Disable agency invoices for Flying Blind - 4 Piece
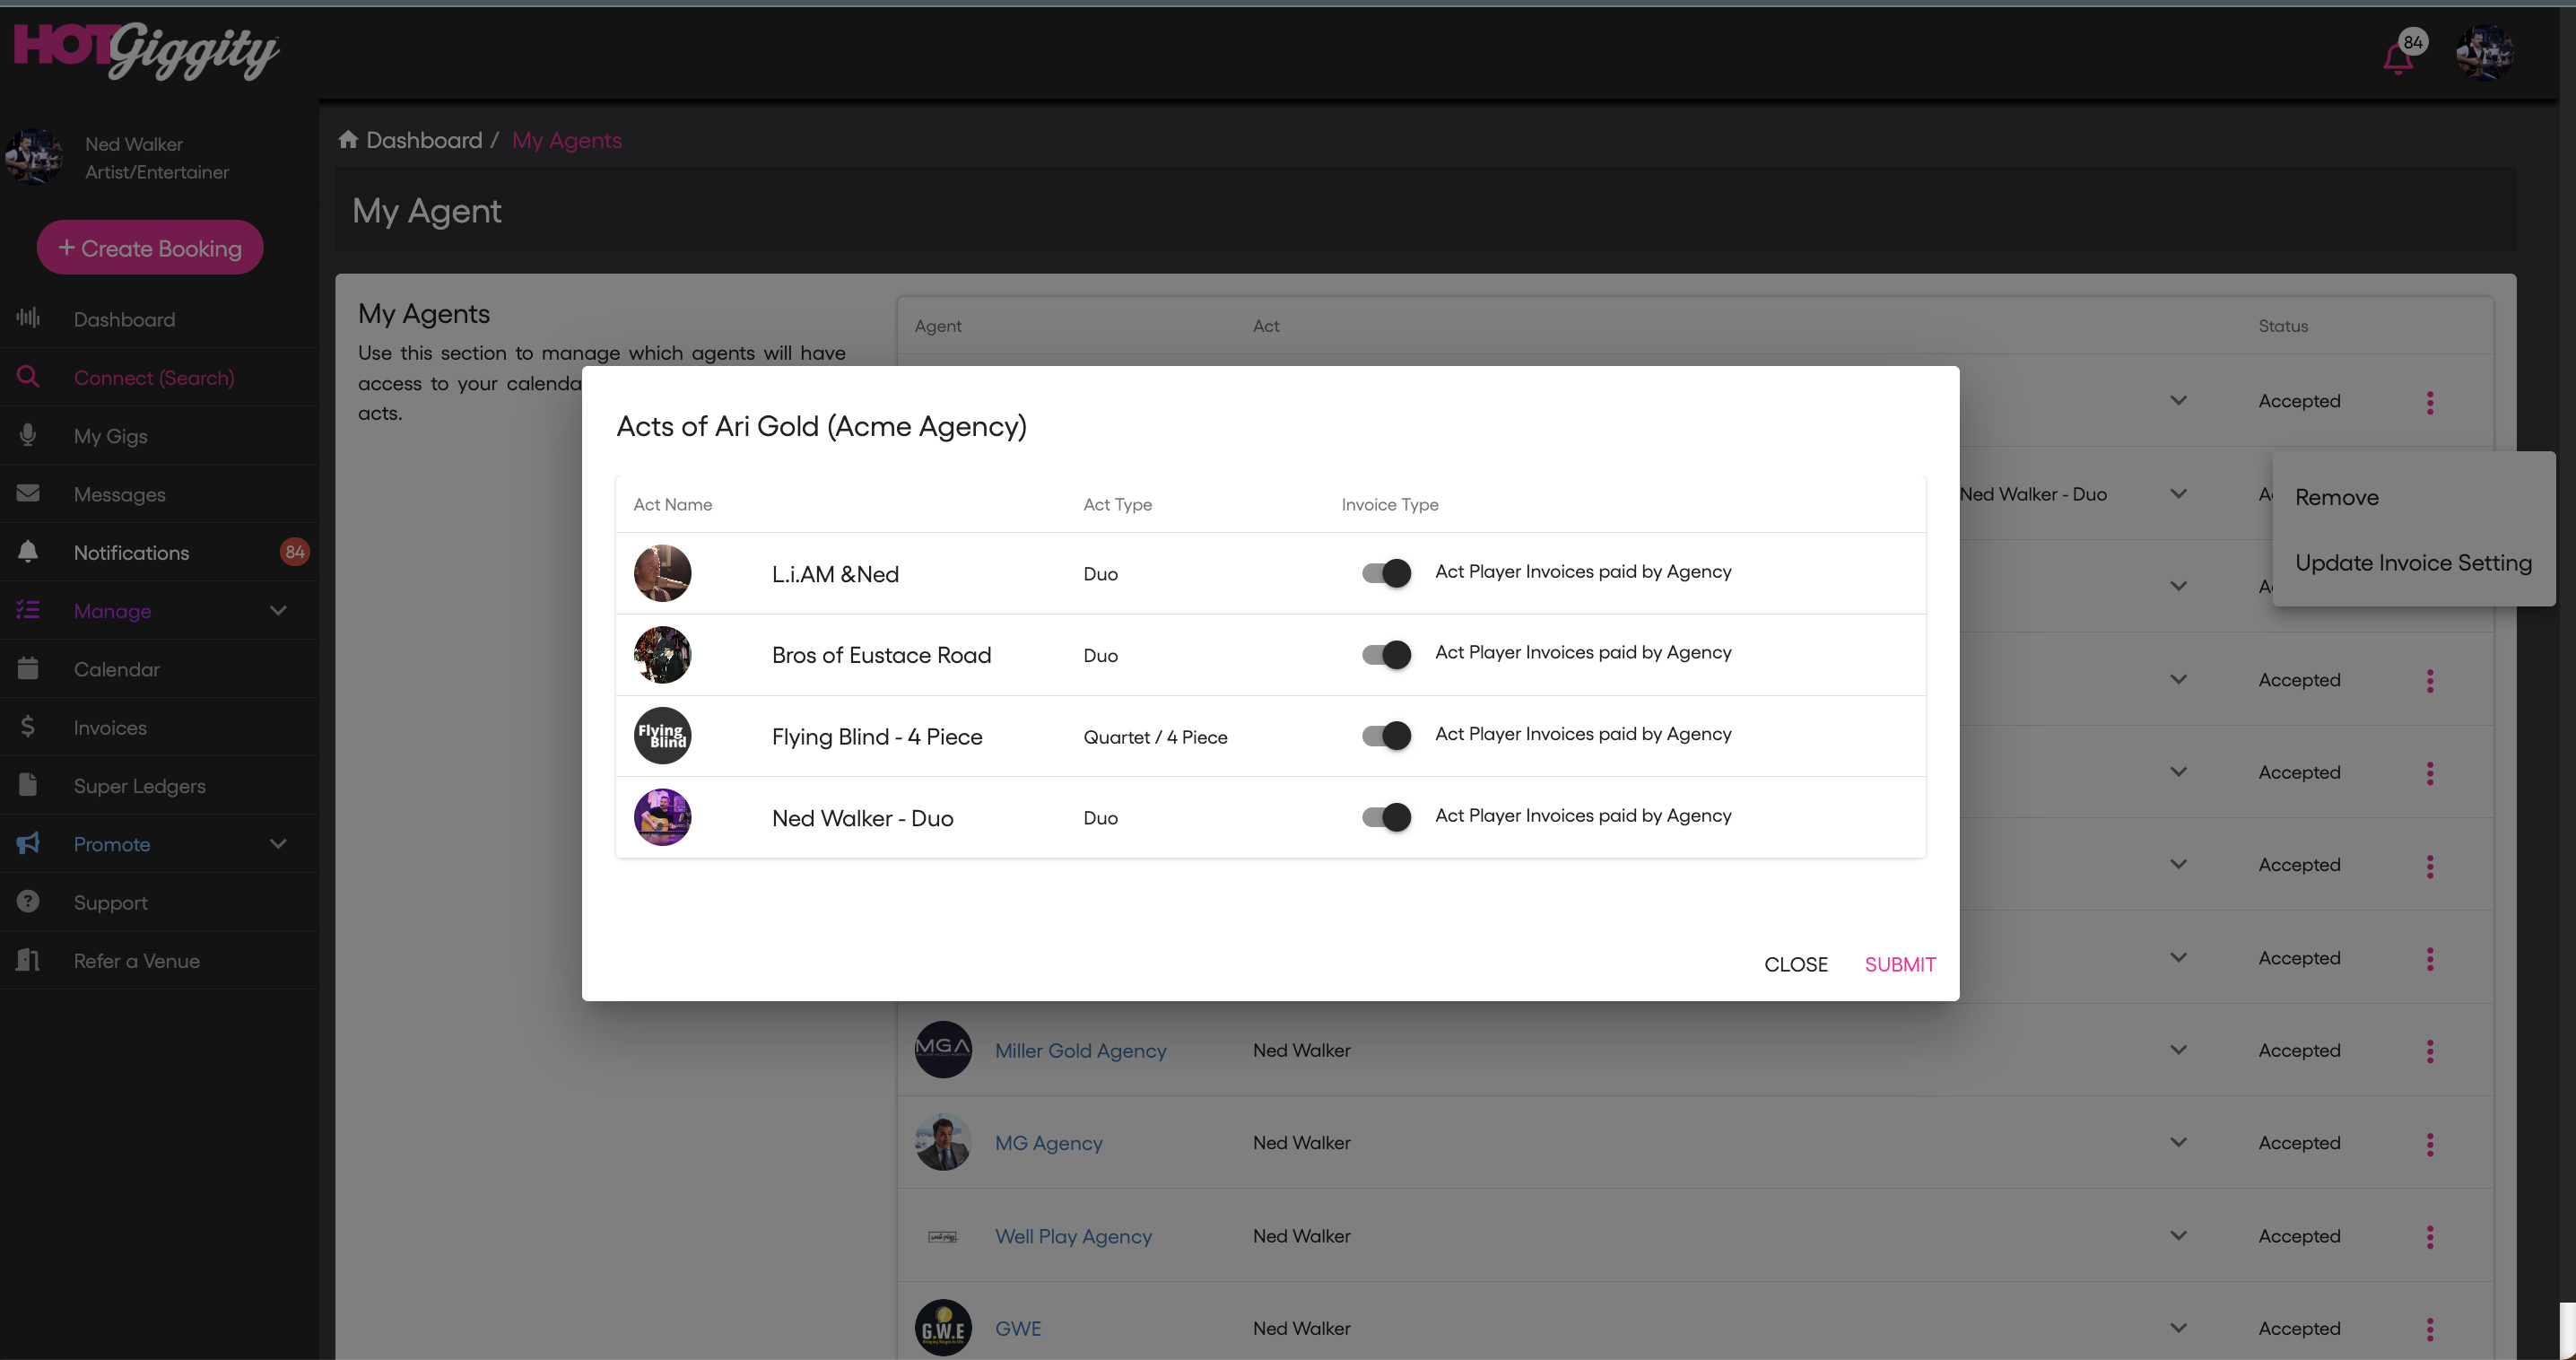The image size is (2576, 1360). [1386, 736]
